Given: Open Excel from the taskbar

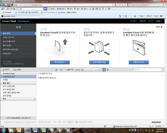Looking at the screenshot, I should point(44,130).
